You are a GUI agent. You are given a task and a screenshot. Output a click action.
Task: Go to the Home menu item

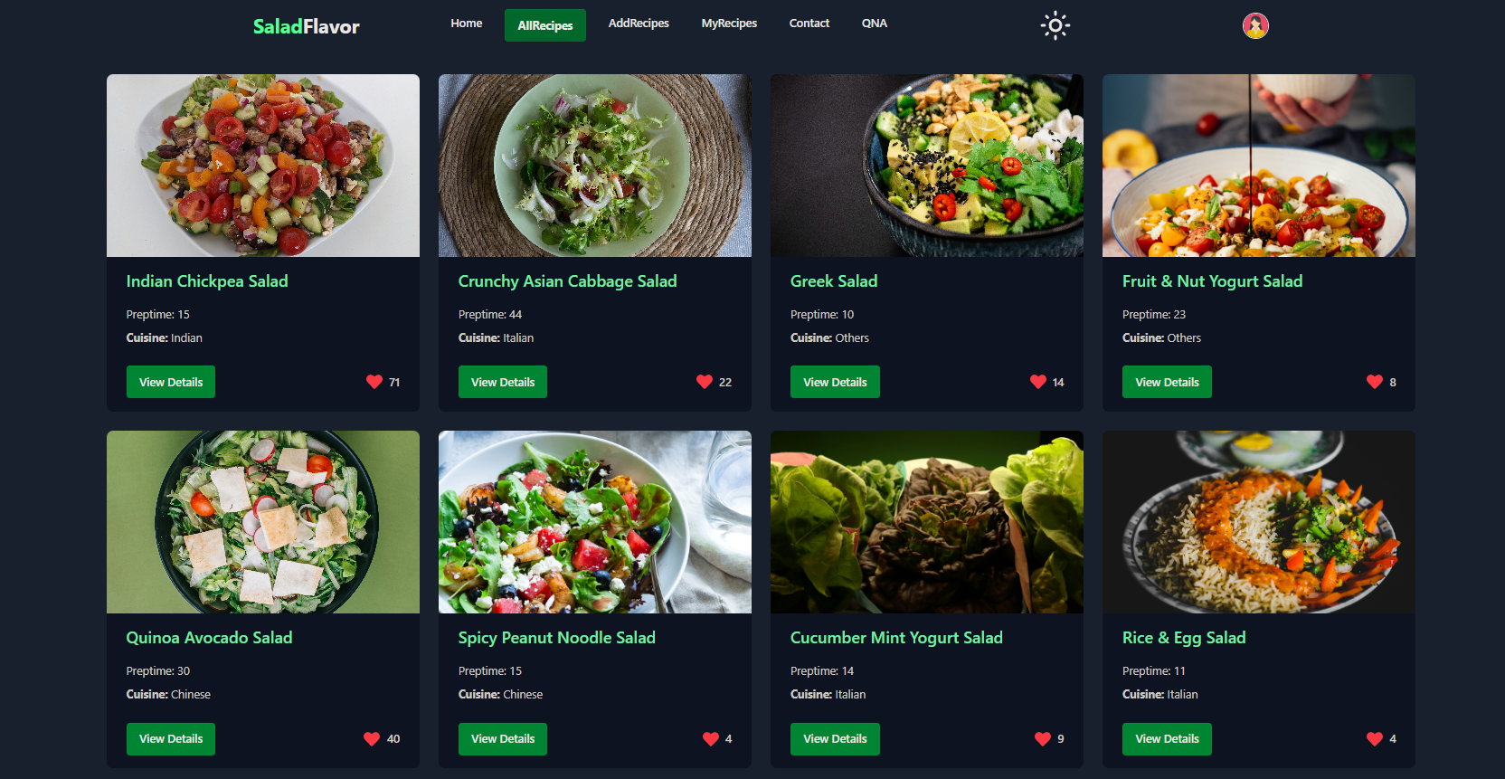(467, 24)
